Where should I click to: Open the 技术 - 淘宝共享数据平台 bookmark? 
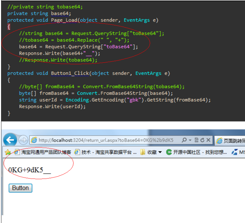[x=105, y=152]
